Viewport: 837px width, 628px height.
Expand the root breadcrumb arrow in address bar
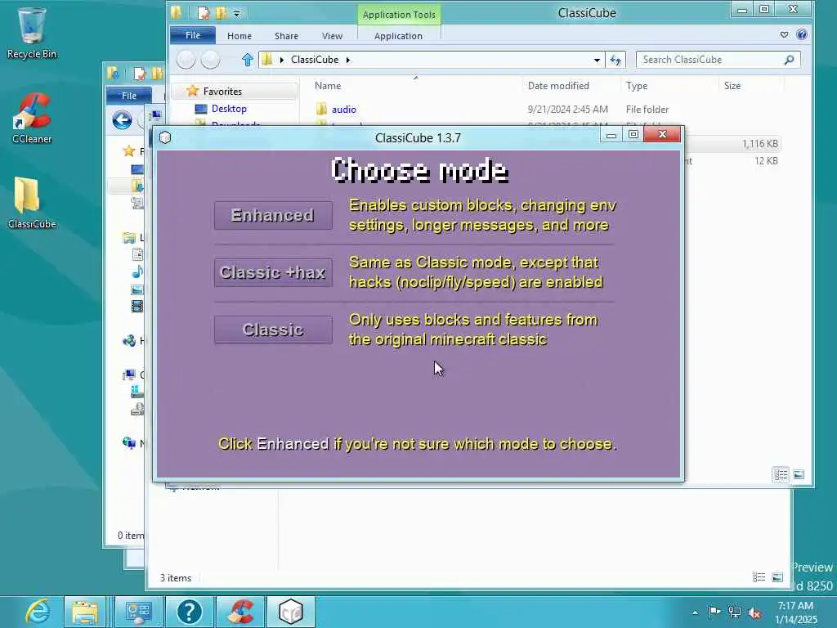(281, 60)
